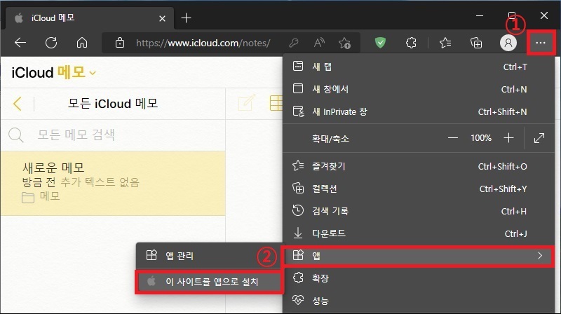Open the browser home page icon
561x314 pixels.
82,43
